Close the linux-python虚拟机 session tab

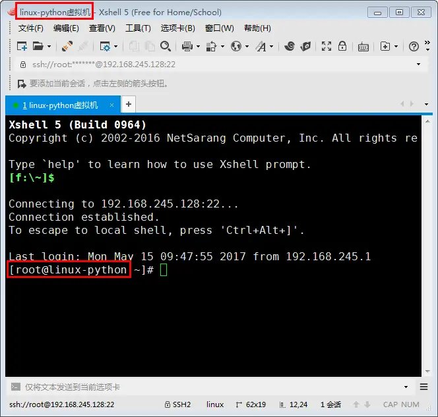click(111, 105)
